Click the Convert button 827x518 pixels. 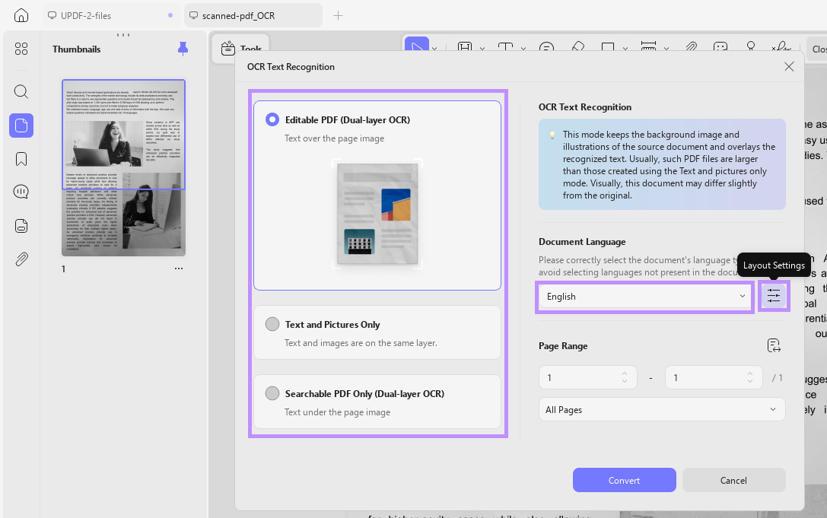625,480
